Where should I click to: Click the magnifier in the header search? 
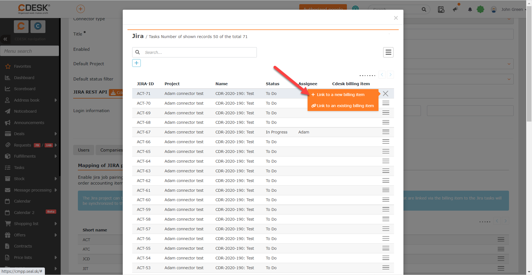[424, 9]
